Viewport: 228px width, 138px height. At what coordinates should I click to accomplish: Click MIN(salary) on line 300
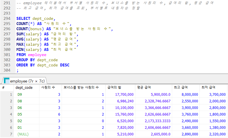pos(29,50)
